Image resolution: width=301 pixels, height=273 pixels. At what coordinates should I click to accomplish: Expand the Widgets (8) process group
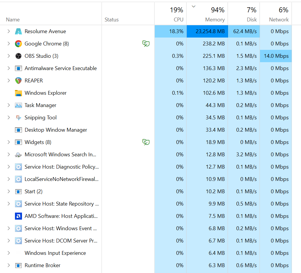8,142
